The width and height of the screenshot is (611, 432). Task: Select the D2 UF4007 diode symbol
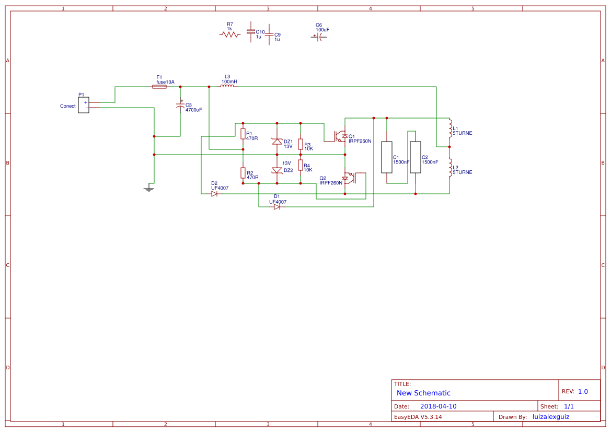(x=214, y=193)
